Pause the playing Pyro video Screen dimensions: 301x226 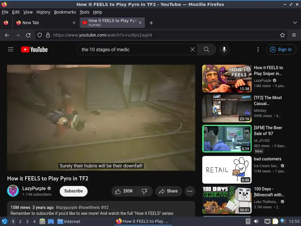pos(101,118)
